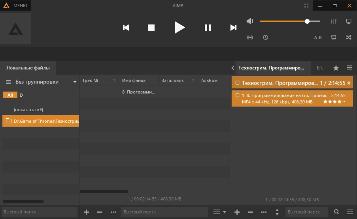Open library more options ellipsis
The image size is (357, 219).
pyautogui.click(x=113, y=212)
